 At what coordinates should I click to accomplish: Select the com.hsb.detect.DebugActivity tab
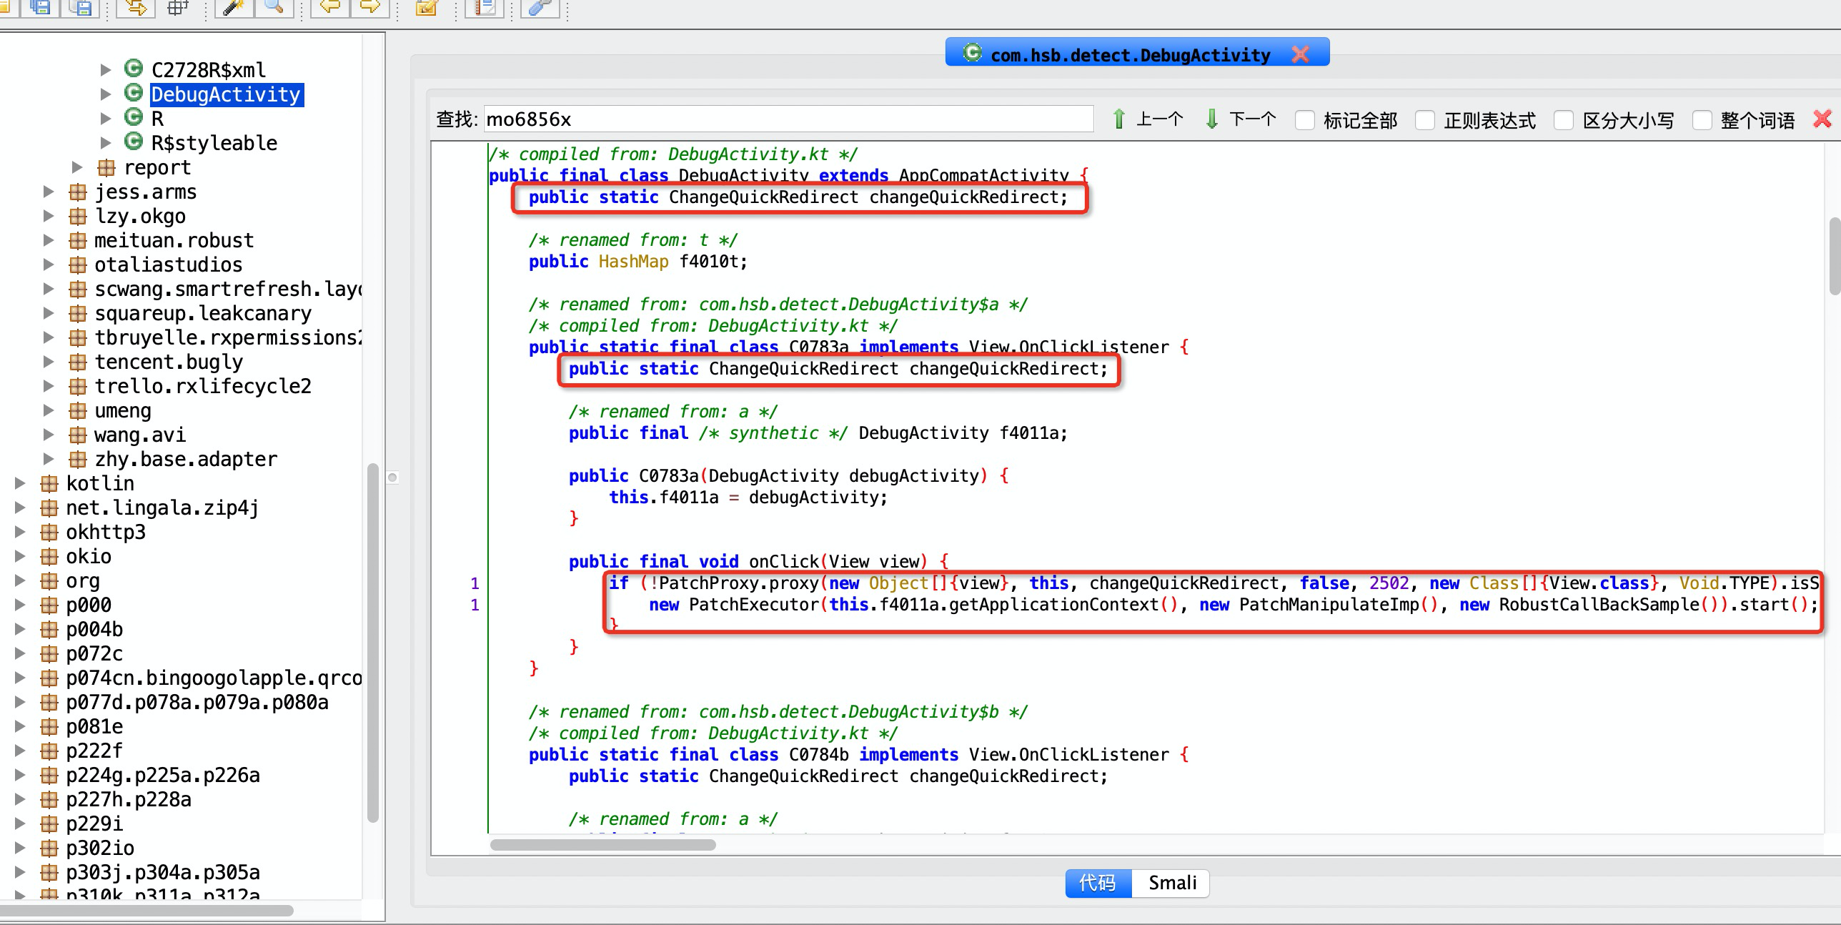pos(1129,54)
